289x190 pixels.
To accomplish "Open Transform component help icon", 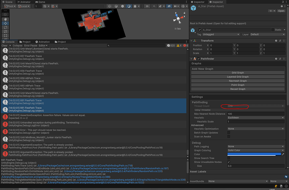I will point(276,41).
